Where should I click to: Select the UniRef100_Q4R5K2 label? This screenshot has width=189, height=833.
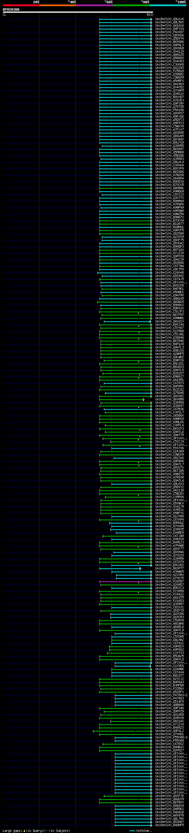coord(169,809)
